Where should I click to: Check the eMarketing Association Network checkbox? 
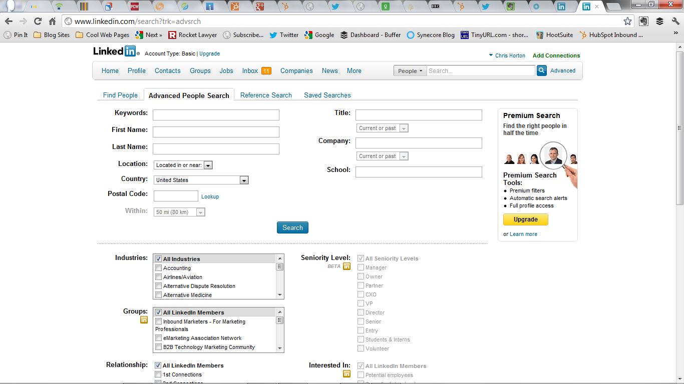pyautogui.click(x=158, y=338)
